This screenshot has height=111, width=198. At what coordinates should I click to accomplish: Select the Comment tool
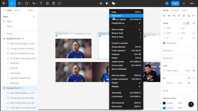(60, 3)
